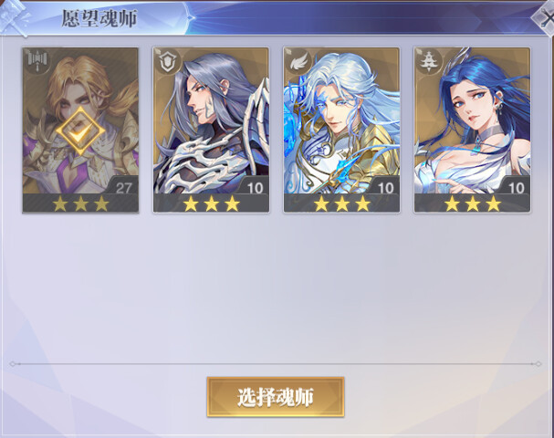Confirm with the 选择魂师 button

click(276, 397)
